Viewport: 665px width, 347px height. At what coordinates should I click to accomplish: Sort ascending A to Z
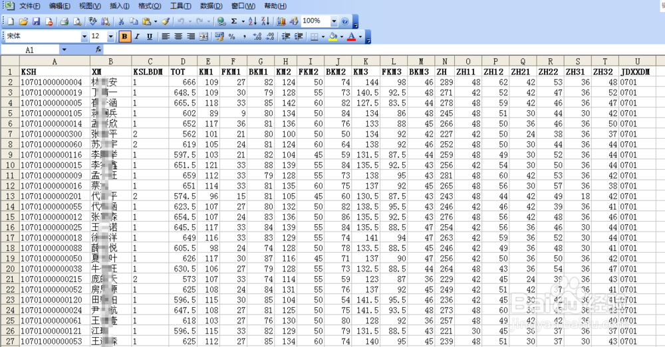[x=253, y=21]
